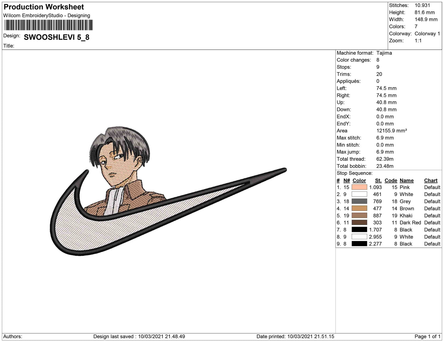The image size is (444, 341).
Task: Click the 'Dark Red' thread name
Action: (x=411, y=223)
